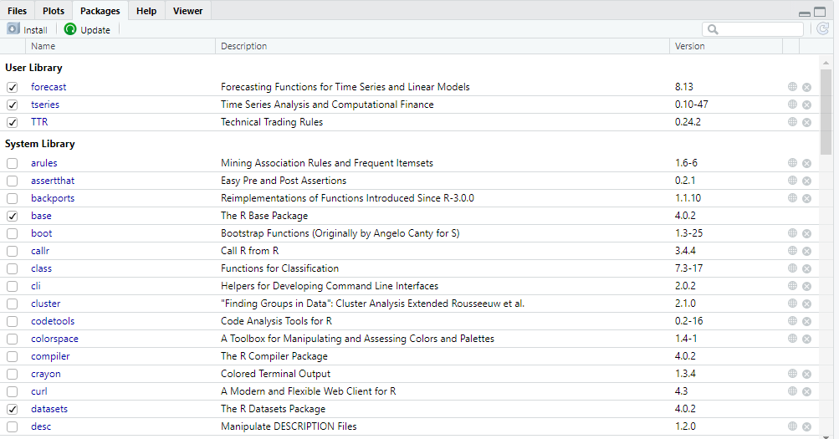Open web icon for colorspace package
The image size is (839, 439).
(792, 339)
